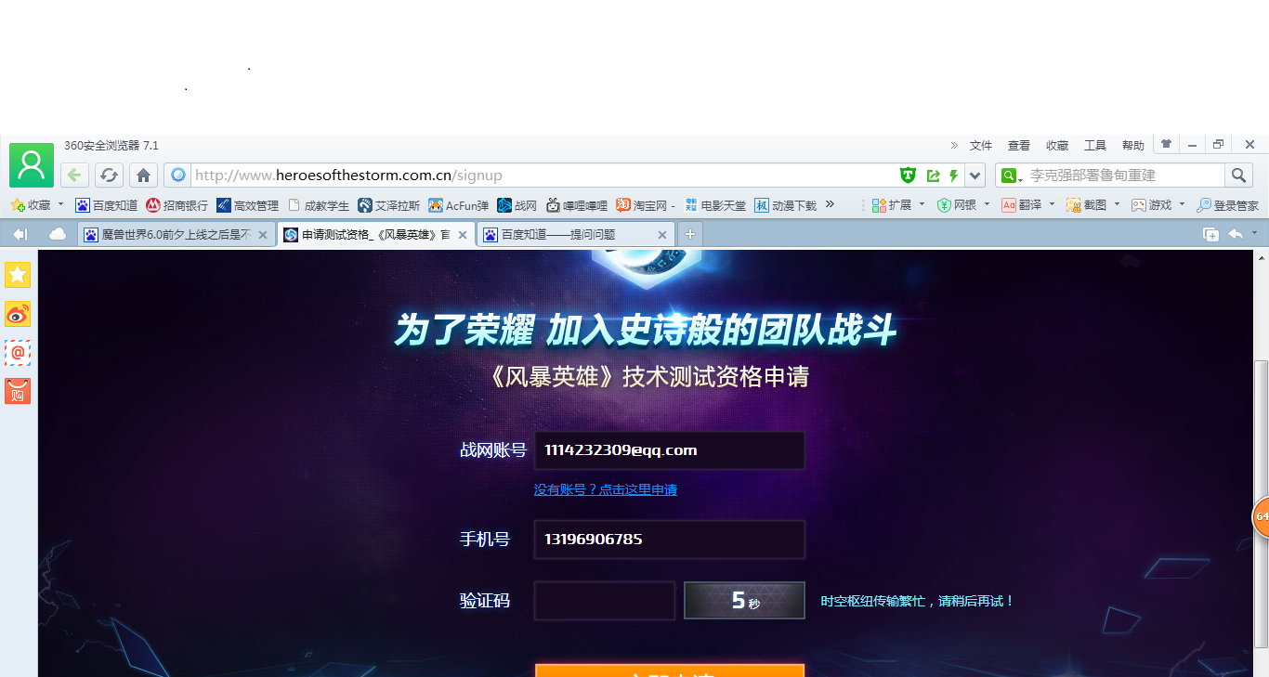Viewport: 1269px width, 677px height.
Task: Open the 文件 menu
Action: [x=981, y=146]
